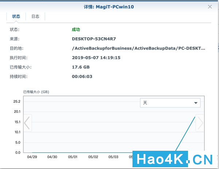This screenshot has height=169, width=219.
Task: Click the chart line peak point
Action: pos(195,117)
